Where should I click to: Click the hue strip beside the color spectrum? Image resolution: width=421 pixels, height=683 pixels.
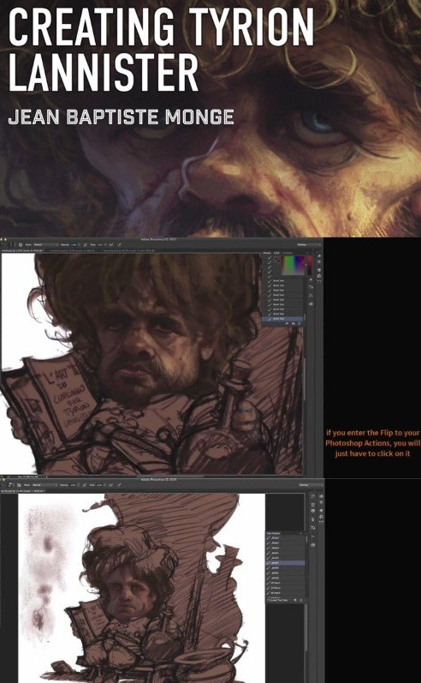310,265
